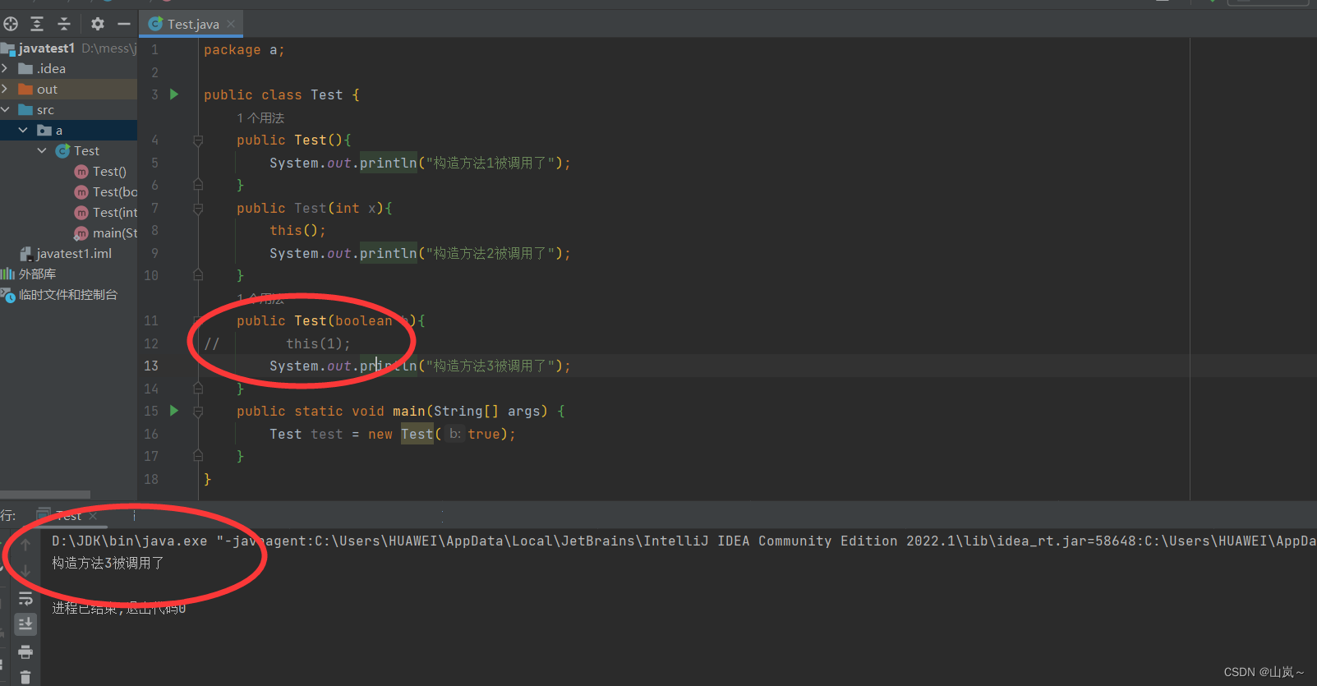1317x686 pixels.
Task: Fold the Test() constructor at line 4
Action: 198,140
